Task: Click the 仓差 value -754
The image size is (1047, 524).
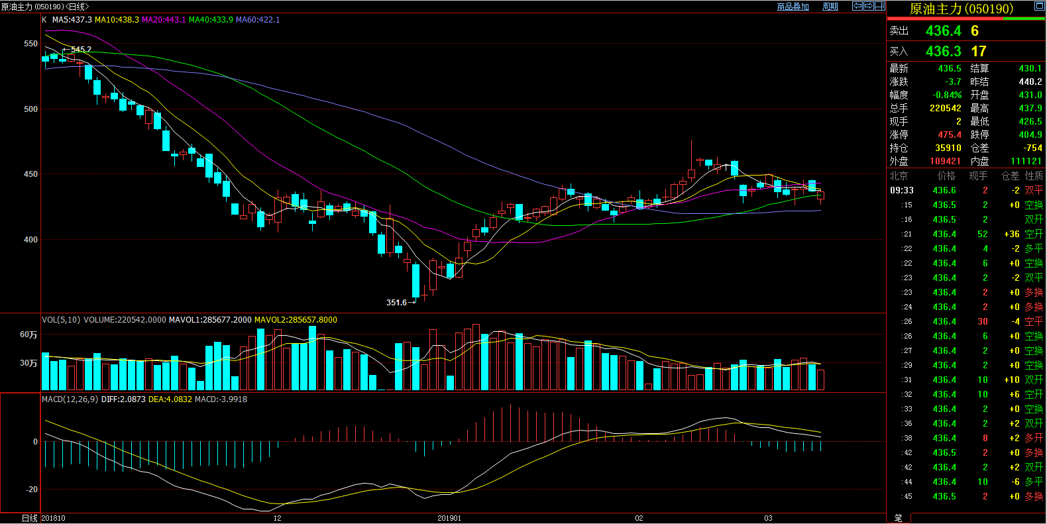Action: click(x=1032, y=148)
